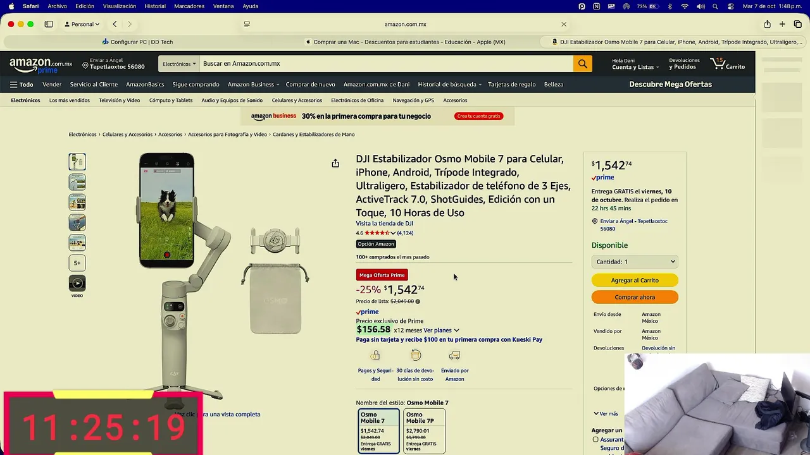Image resolution: width=810 pixels, height=455 pixels.
Task: Open the Safari Archivo menu
Action: [x=57, y=6]
